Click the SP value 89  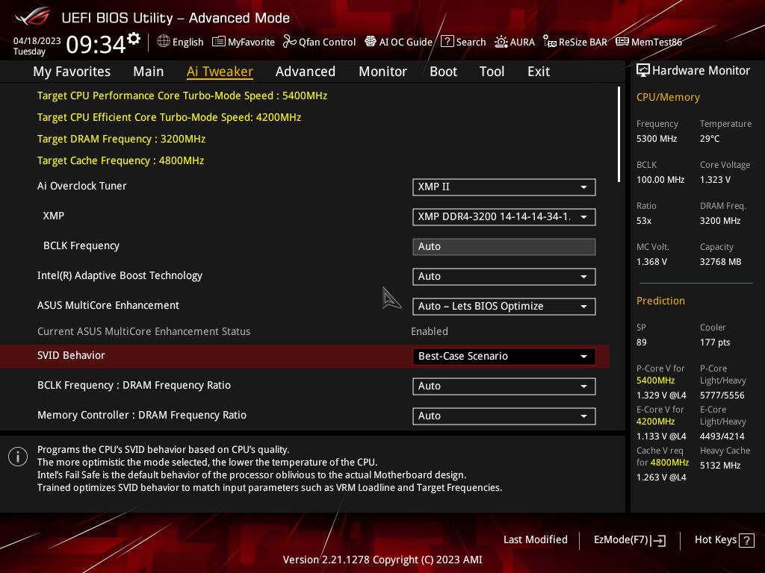coord(642,342)
